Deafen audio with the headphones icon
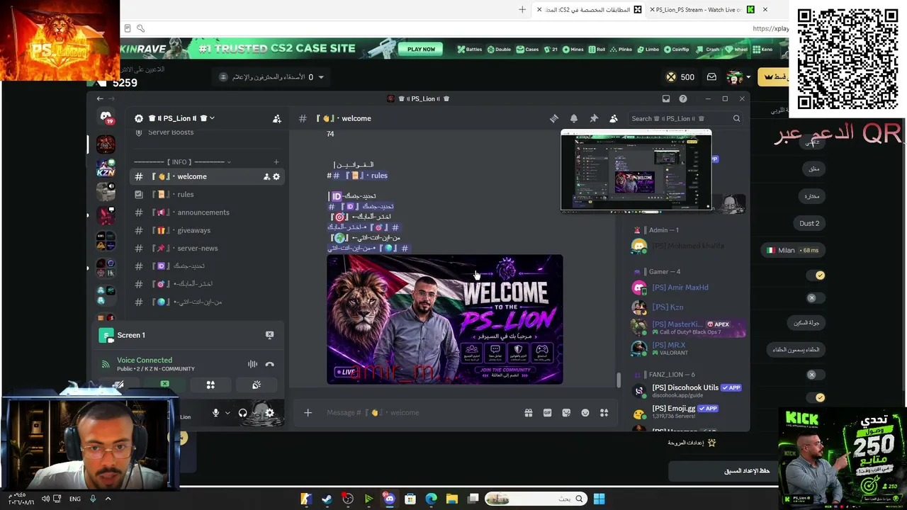Image resolution: width=907 pixels, height=510 pixels. pyautogui.click(x=243, y=413)
